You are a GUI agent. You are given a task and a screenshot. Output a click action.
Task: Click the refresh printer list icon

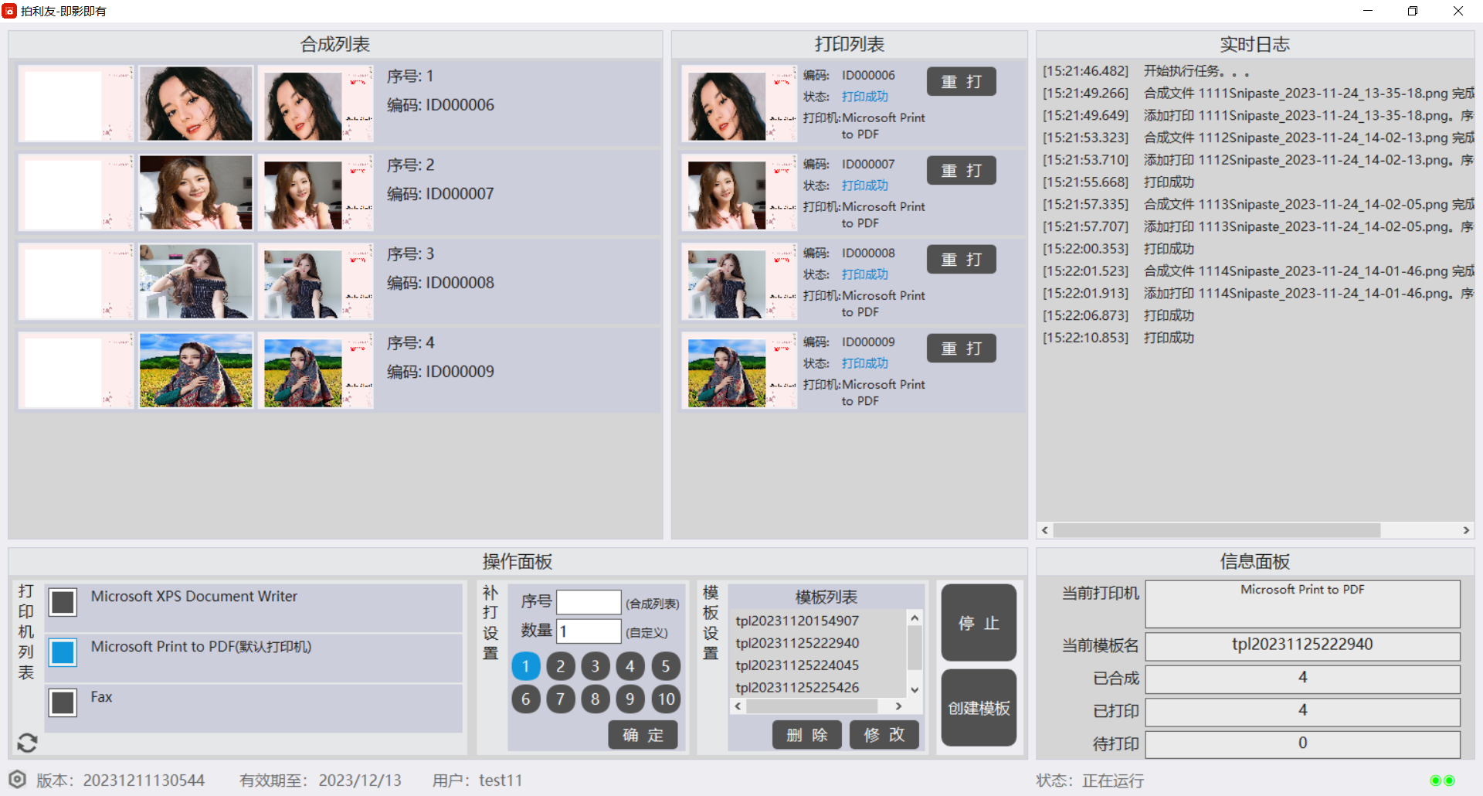pyautogui.click(x=27, y=743)
